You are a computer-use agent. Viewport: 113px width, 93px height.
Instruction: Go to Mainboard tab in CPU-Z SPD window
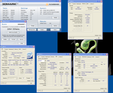coord(48,57)
